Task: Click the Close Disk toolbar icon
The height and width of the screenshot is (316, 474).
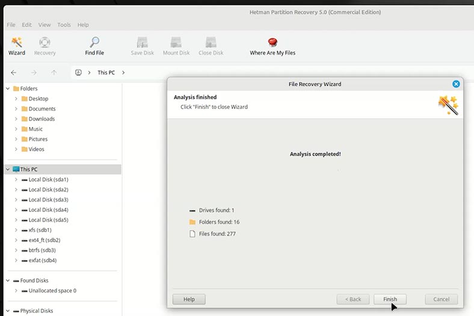Action: coord(211,42)
